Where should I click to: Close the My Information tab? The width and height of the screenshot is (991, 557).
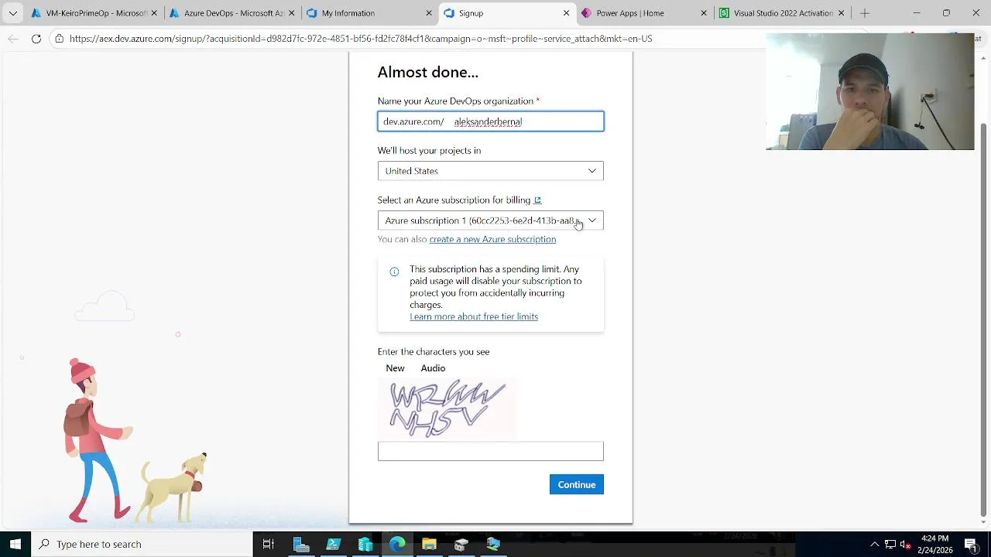point(429,13)
